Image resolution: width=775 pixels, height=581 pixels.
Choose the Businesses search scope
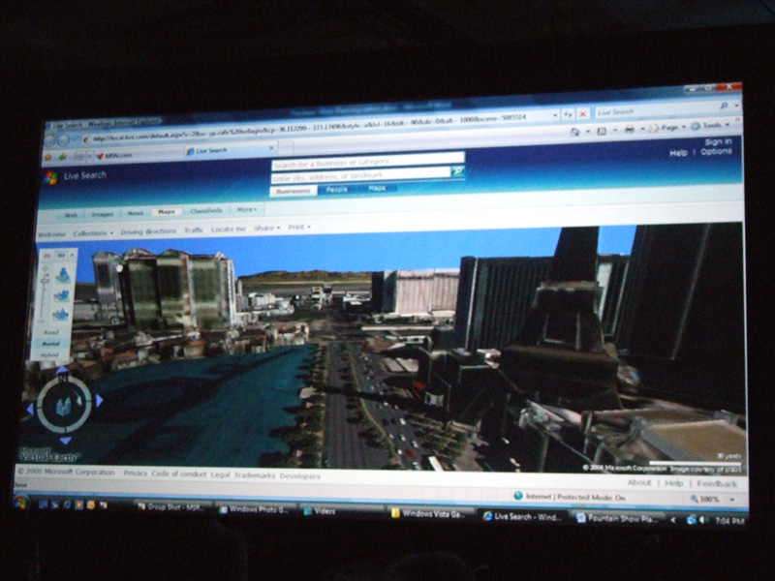294,191
